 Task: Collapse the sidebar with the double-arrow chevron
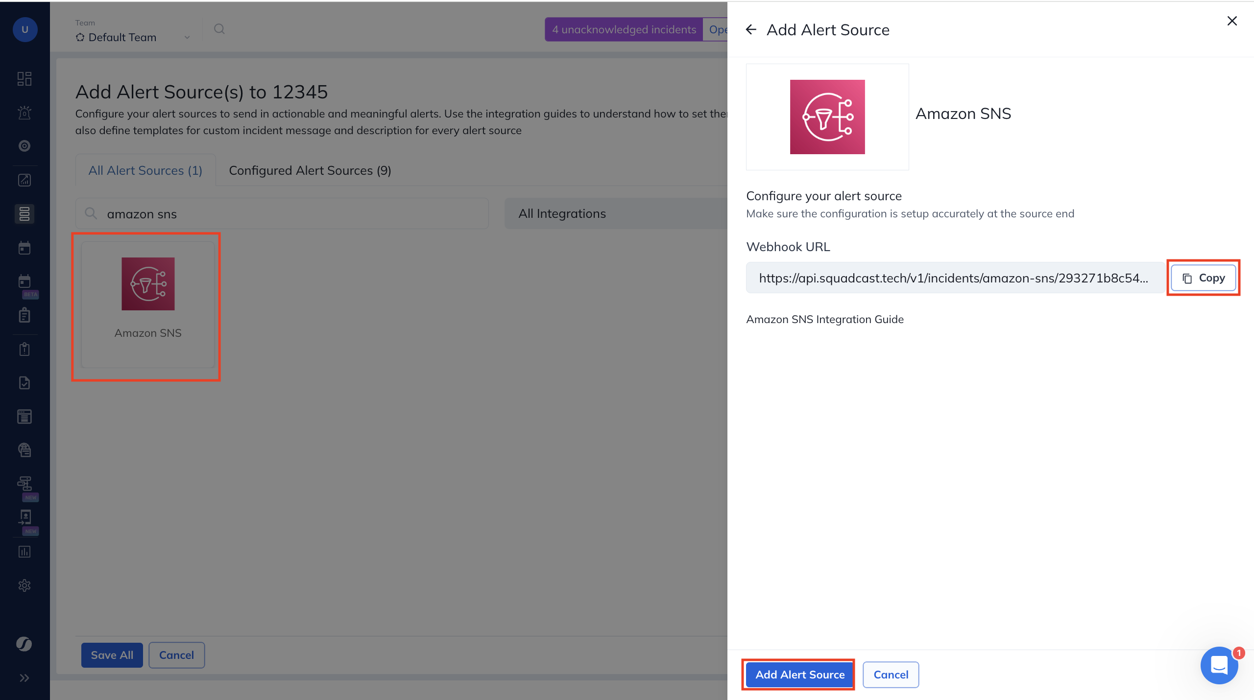23,678
